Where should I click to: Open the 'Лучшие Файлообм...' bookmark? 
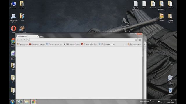tap(89, 44)
